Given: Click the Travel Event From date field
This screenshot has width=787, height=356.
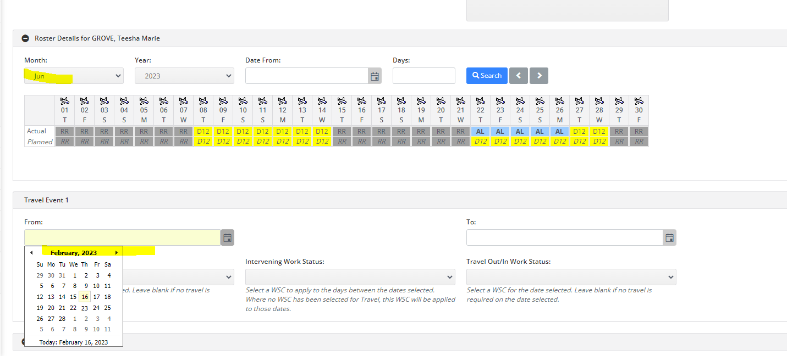Looking at the screenshot, I should click(123, 238).
